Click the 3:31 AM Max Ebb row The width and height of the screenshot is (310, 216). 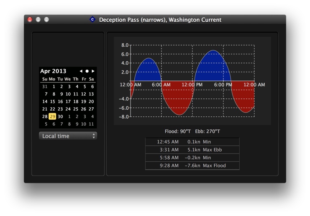pyautogui.click(x=192, y=150)
